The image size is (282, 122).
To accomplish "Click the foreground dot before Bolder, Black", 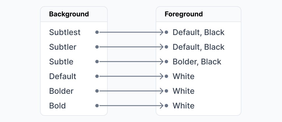I will pos(166,62).
